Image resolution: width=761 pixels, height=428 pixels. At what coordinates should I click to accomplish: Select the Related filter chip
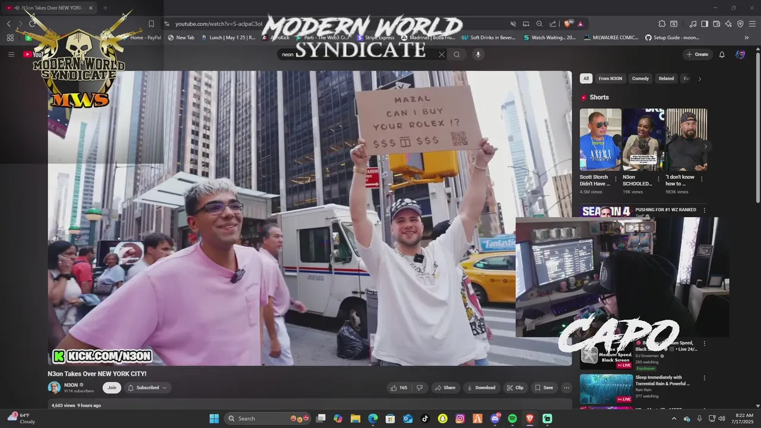666,78
